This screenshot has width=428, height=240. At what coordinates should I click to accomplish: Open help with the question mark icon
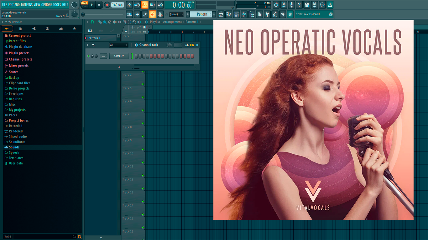(299, 5)
